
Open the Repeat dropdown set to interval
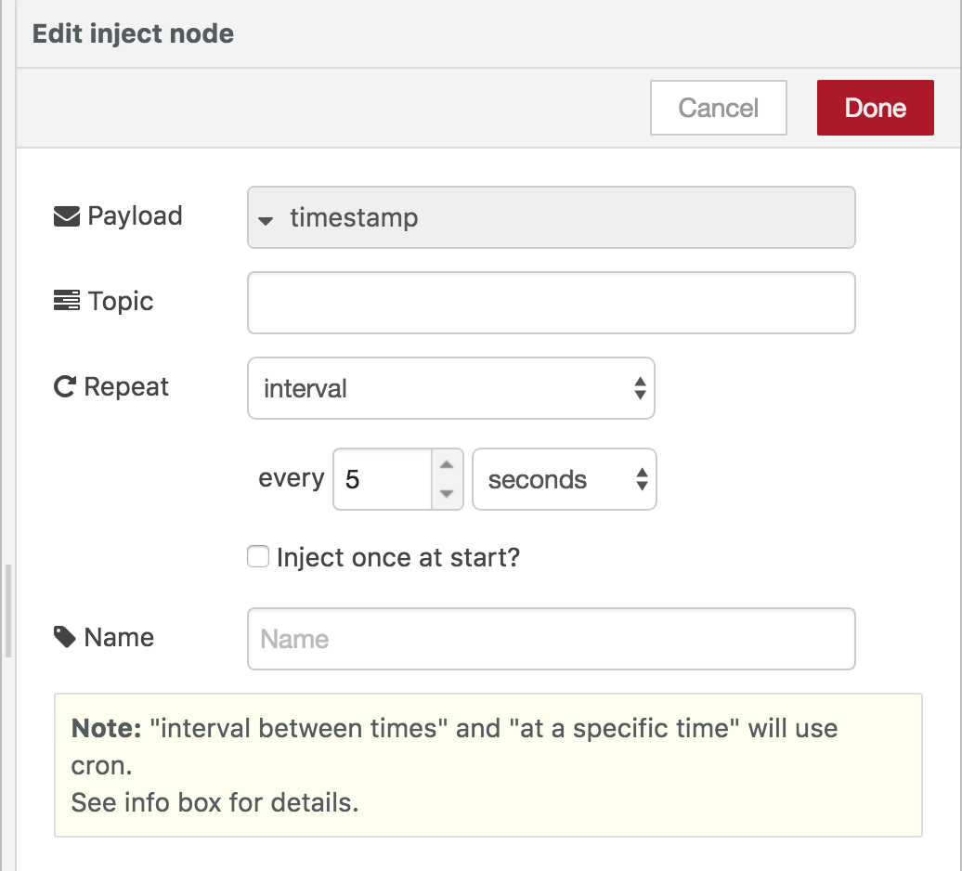pos(451,388)
